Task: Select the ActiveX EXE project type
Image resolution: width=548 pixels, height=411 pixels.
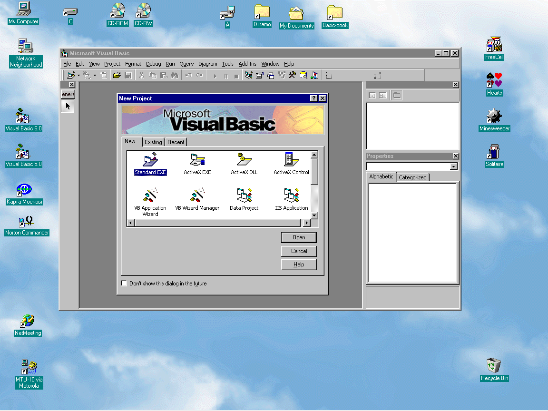Action: tap(197, 164)
